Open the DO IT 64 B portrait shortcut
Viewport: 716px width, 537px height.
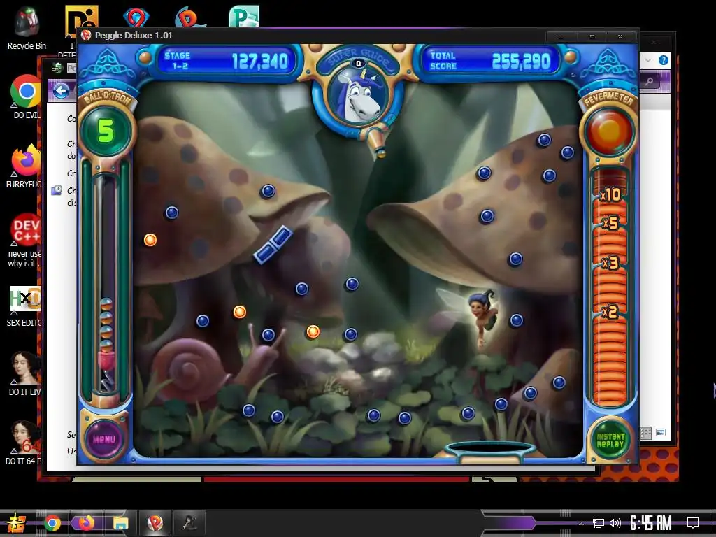click(24, 443)
